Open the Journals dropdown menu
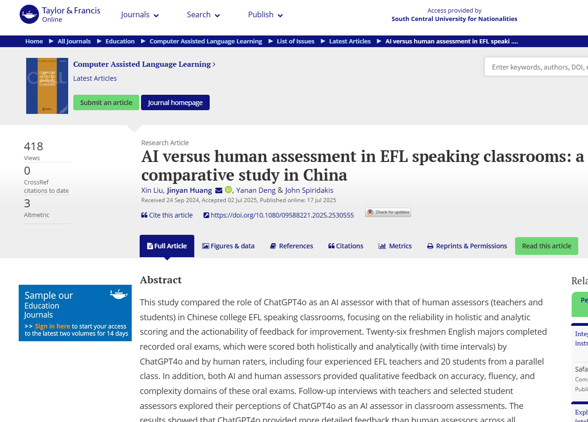Image resolution: width=588 pixels, height=422 pixels. 140,15
